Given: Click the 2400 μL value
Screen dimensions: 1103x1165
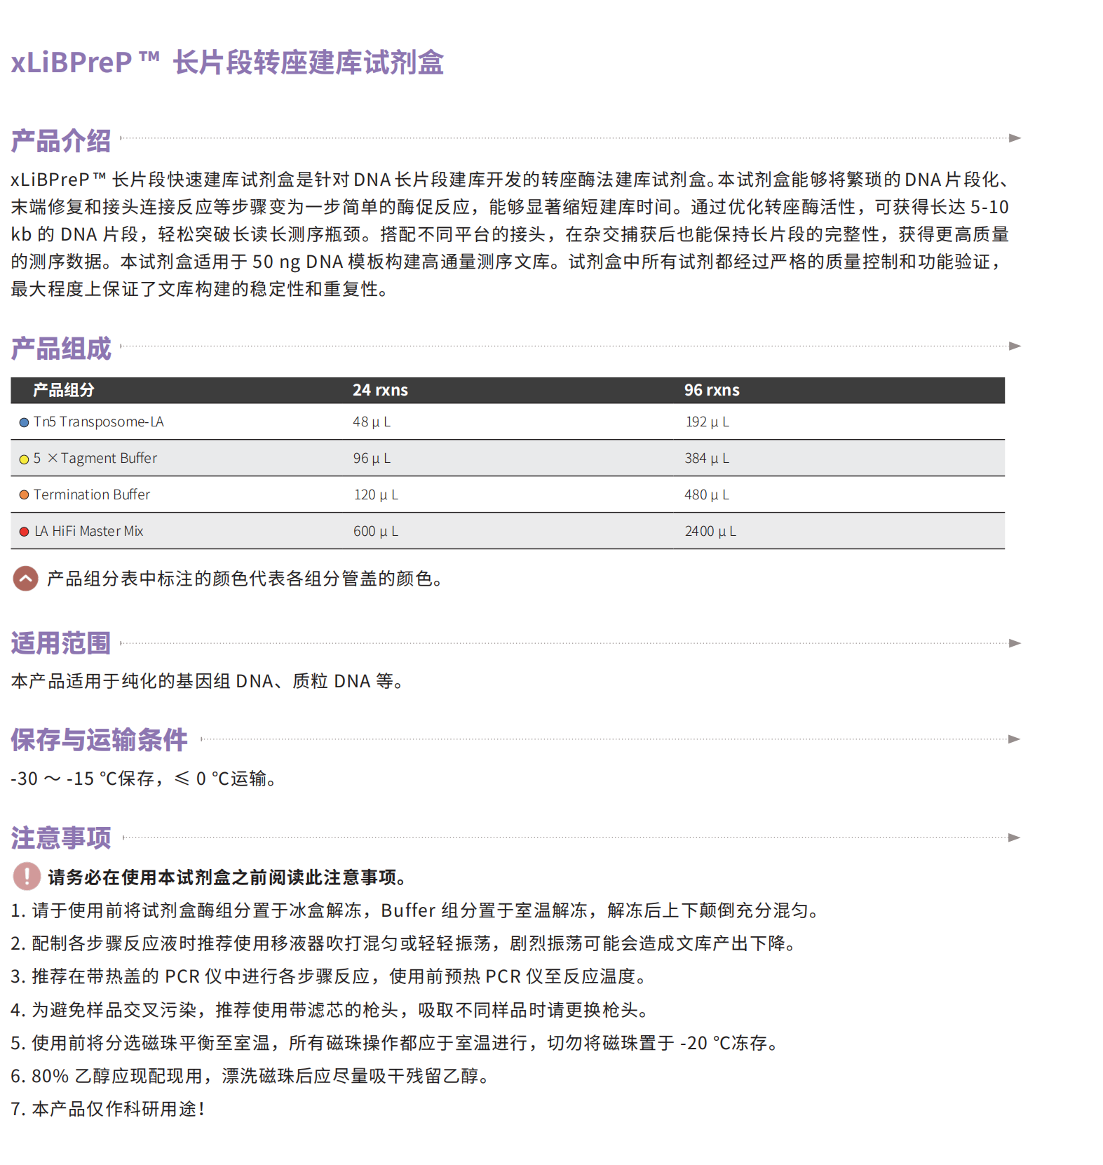Looking at the screenshot, I should 710,531.
